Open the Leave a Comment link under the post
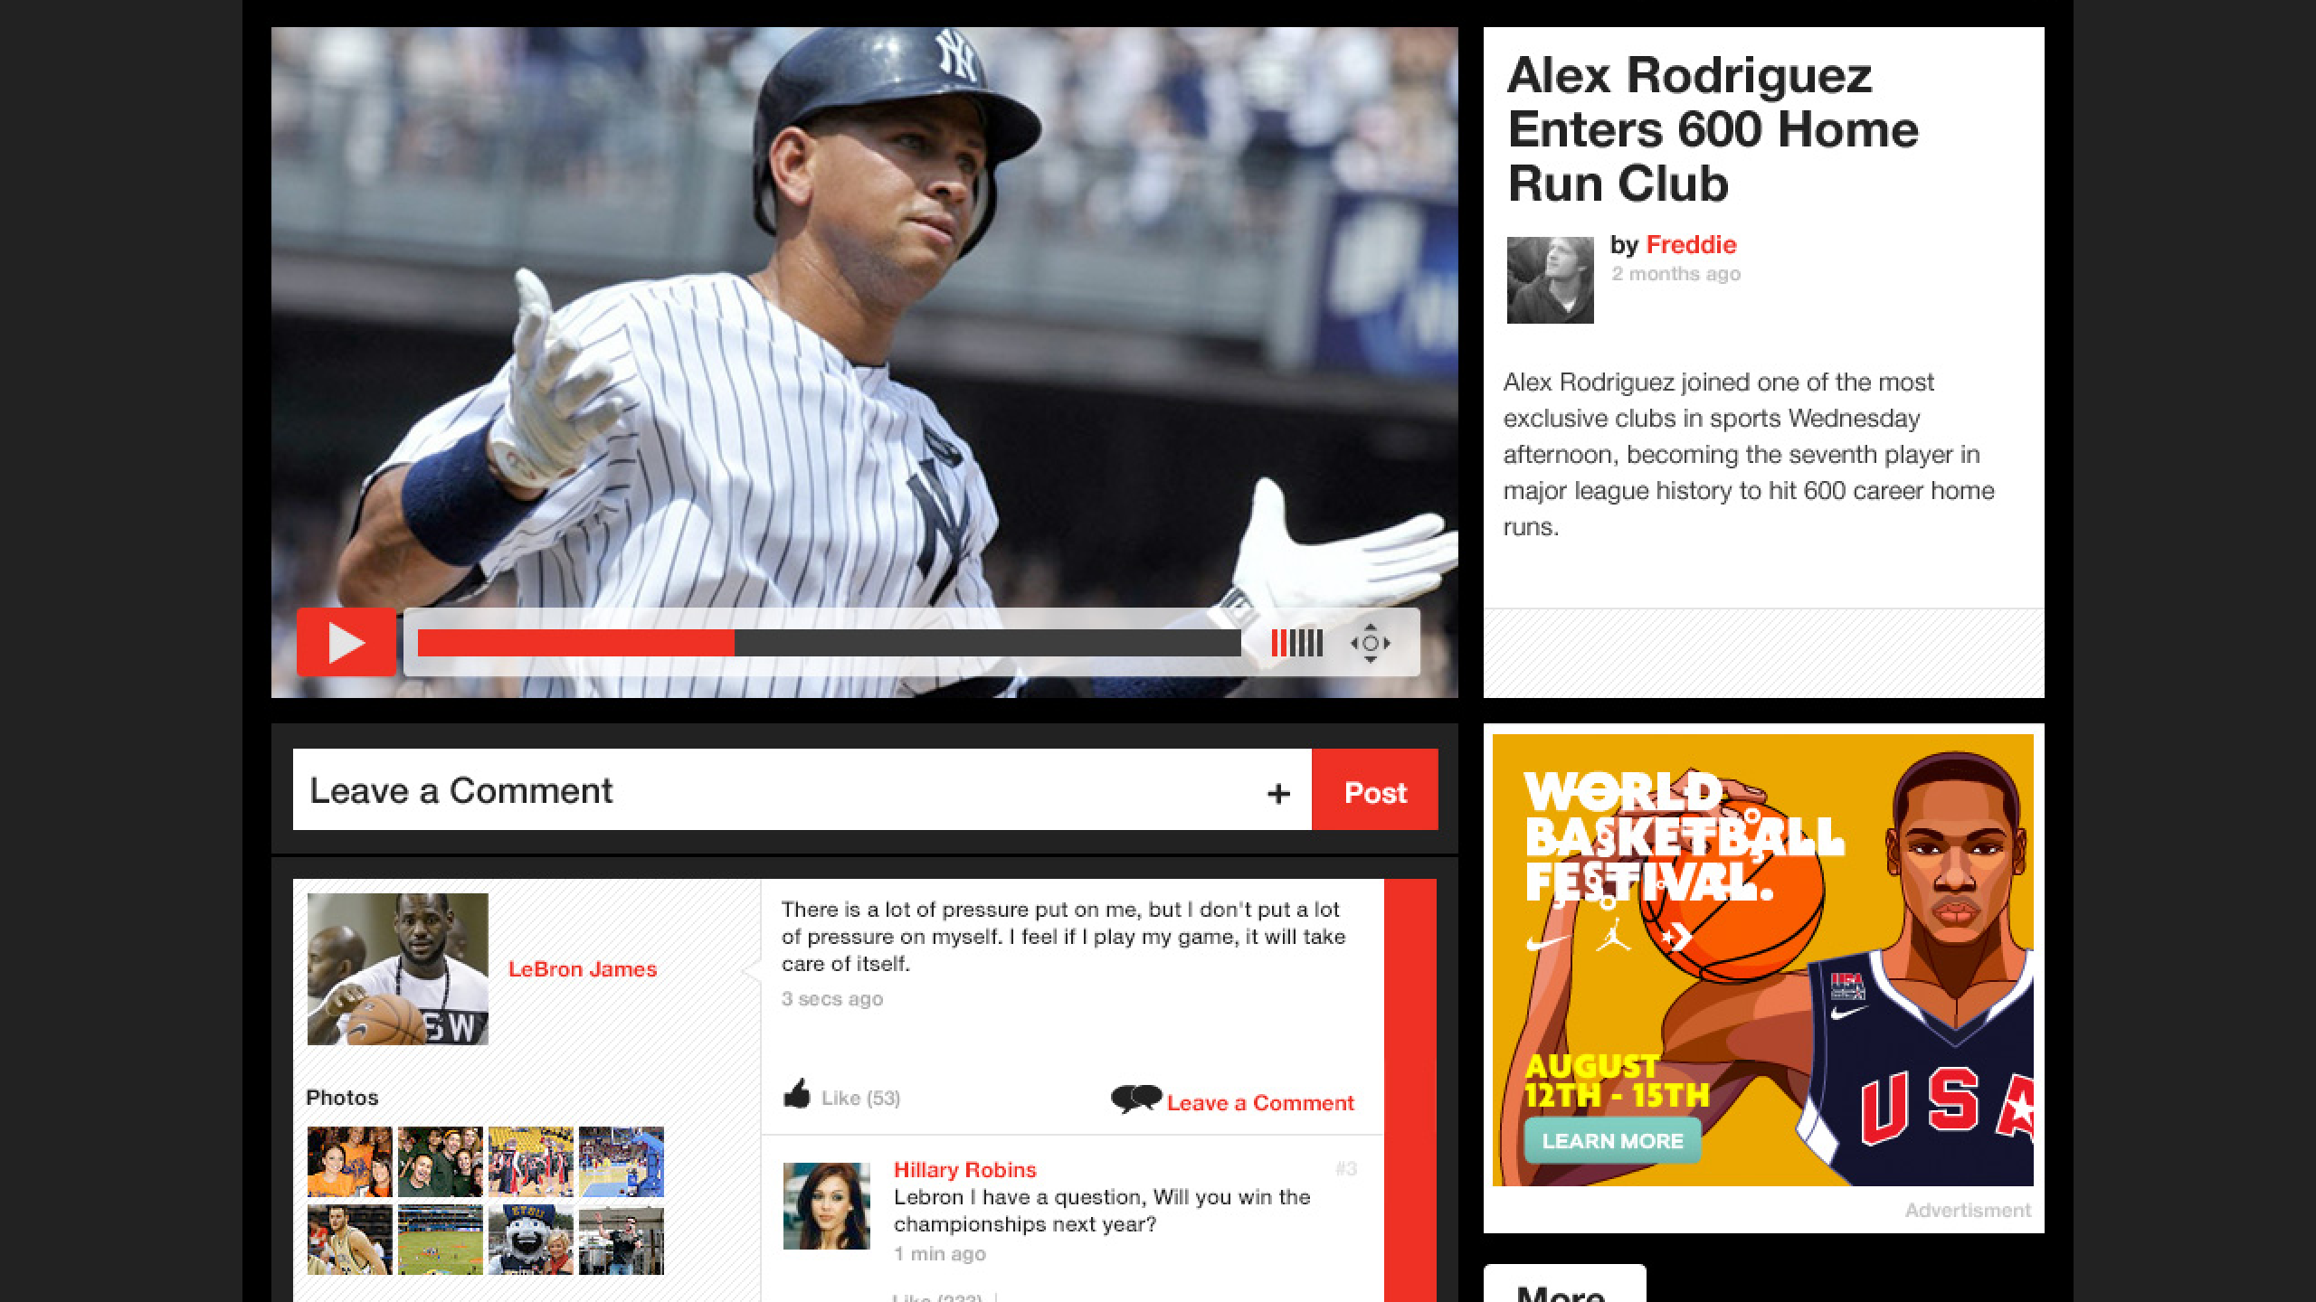This screenshot has height=1302, width=2316. pos(1259,1103)
